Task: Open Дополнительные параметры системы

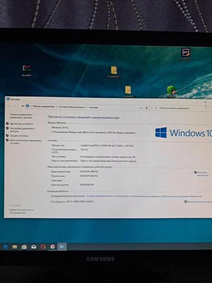Action: coord(25,141)
